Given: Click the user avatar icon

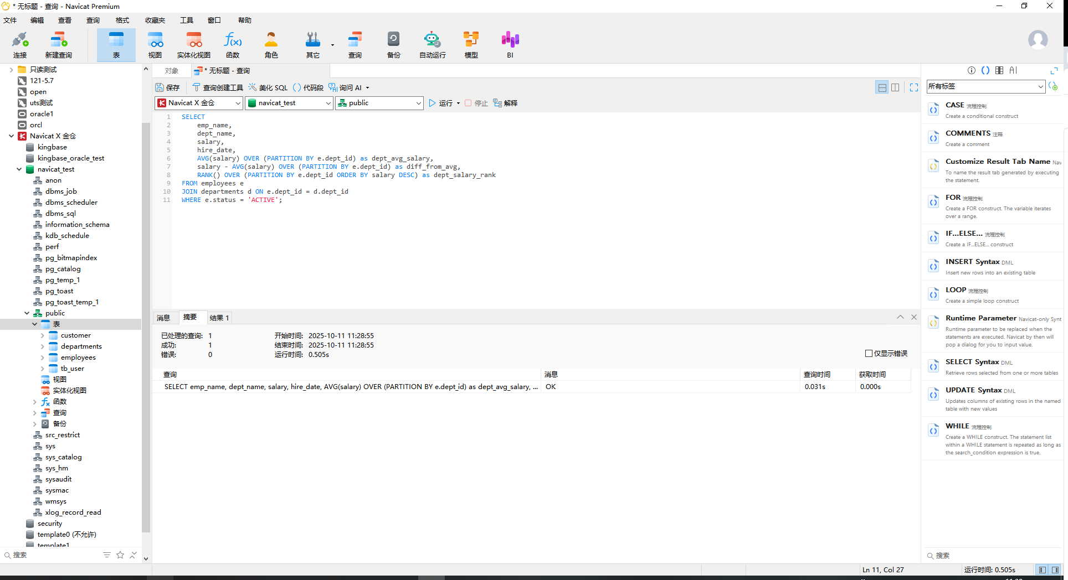Looking at the screenshot, I should [x=1038, y=40].
